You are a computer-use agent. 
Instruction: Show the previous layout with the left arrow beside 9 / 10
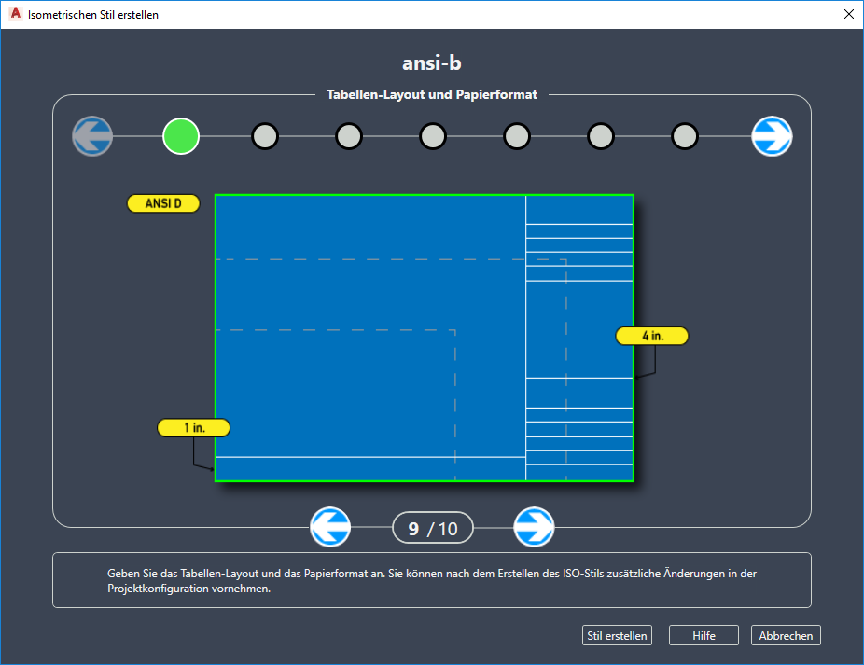[x=330, y=527]
